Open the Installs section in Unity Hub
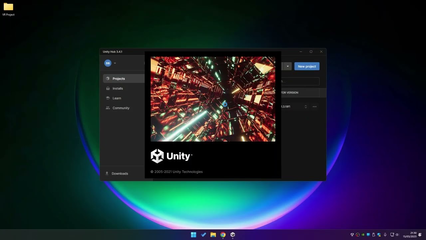Screen dimensions: 426x240 pyautogui.click(x=117, y=88)
